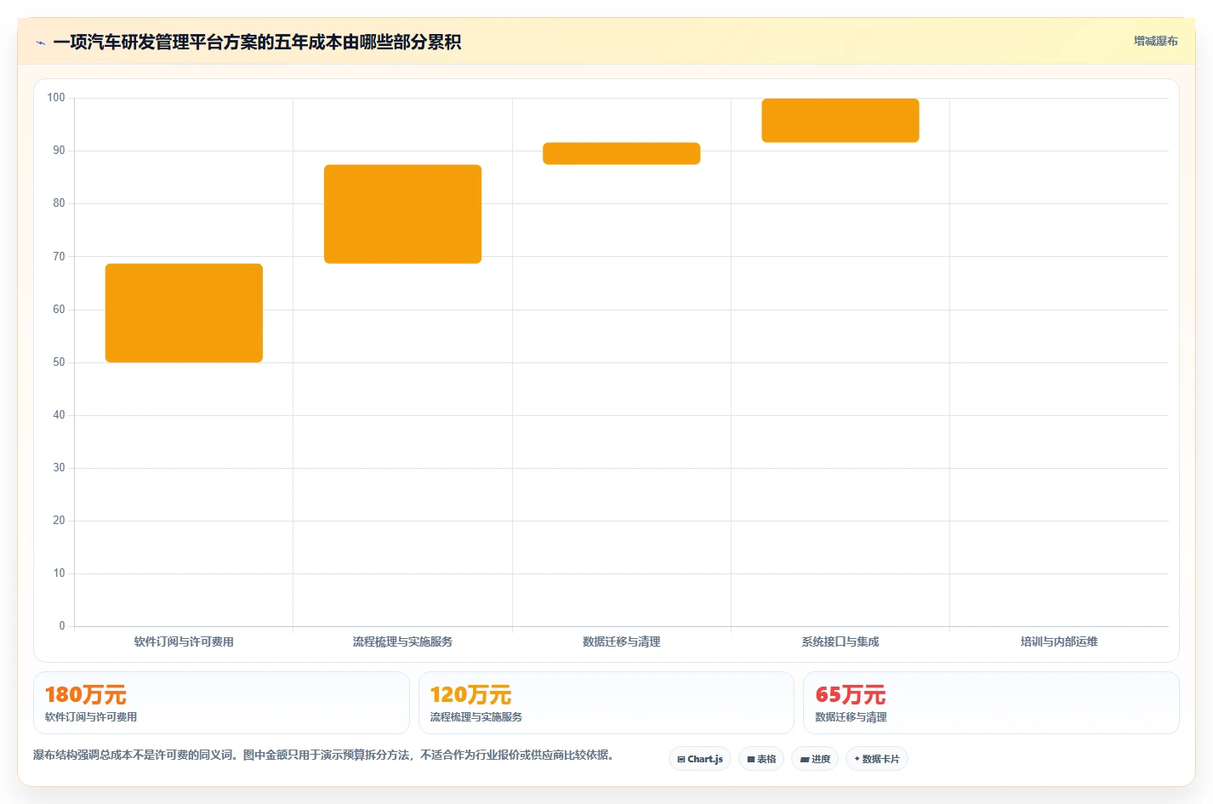Click the x-axis label 软件订阅与许可费用
This screenshot has height=804, width=1213.
(x=184, y=641)
